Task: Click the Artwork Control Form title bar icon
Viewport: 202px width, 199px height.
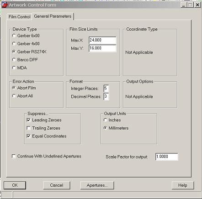Action: pyautogui.click(x=5, y=5)
